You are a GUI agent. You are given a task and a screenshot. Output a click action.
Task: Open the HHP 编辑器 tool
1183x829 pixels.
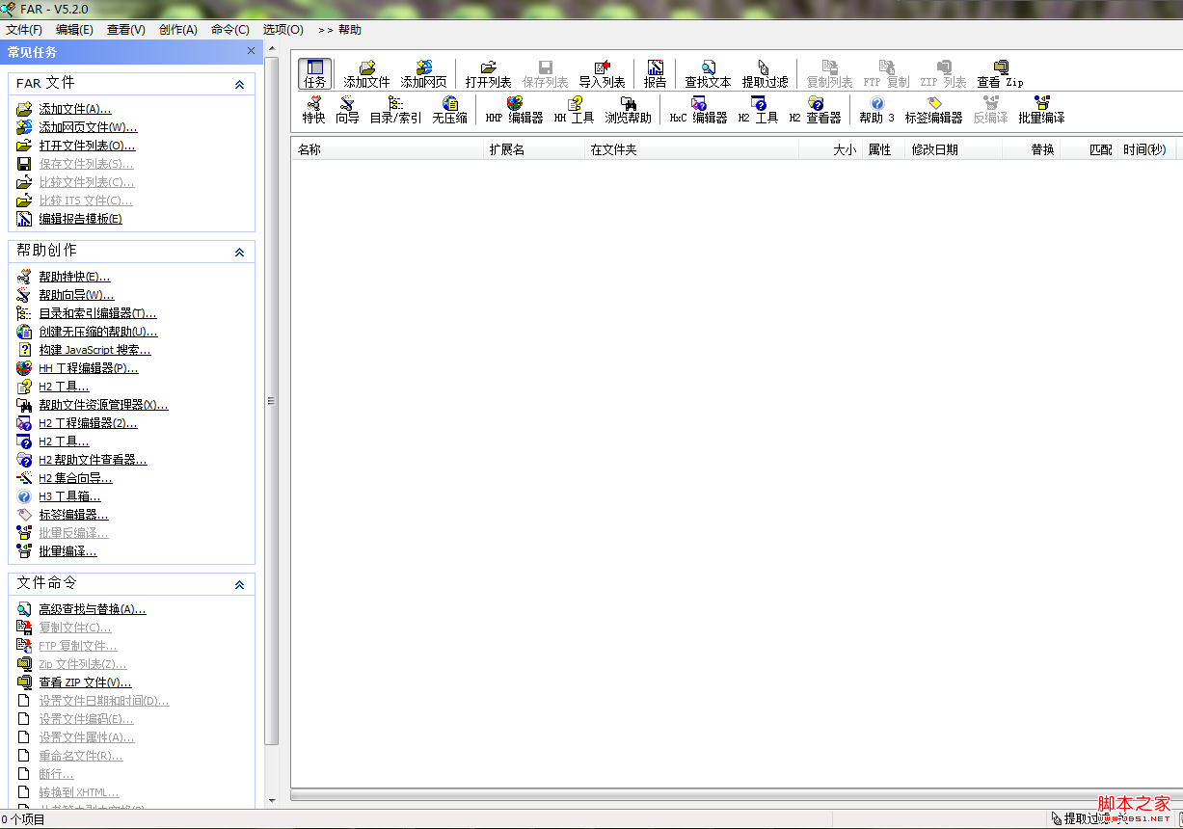514,110
